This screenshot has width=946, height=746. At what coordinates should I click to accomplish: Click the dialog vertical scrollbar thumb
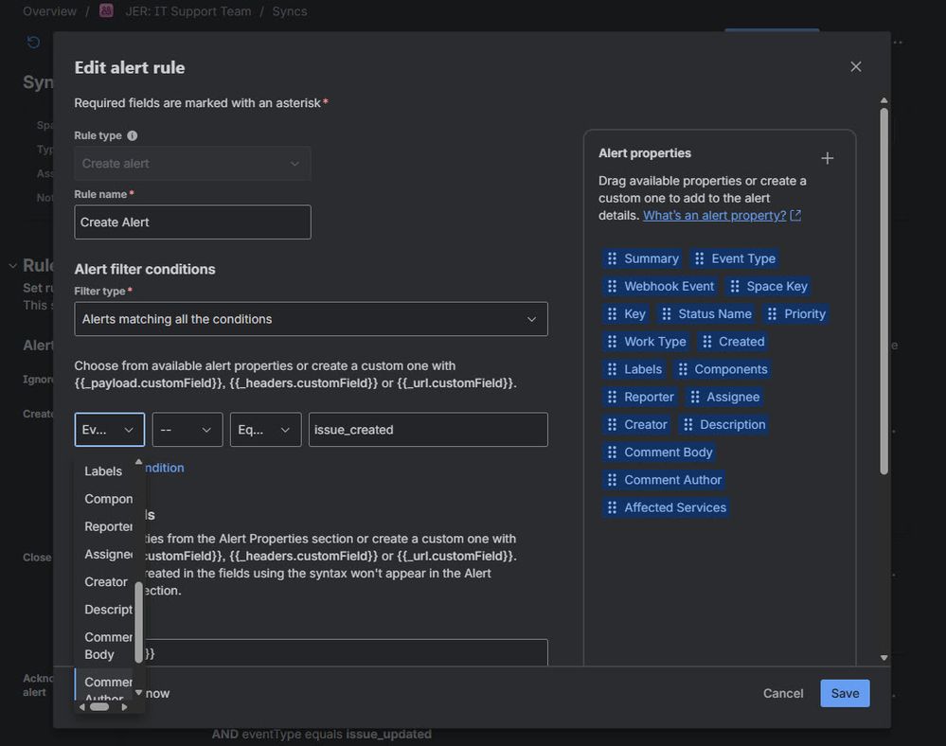884,291
